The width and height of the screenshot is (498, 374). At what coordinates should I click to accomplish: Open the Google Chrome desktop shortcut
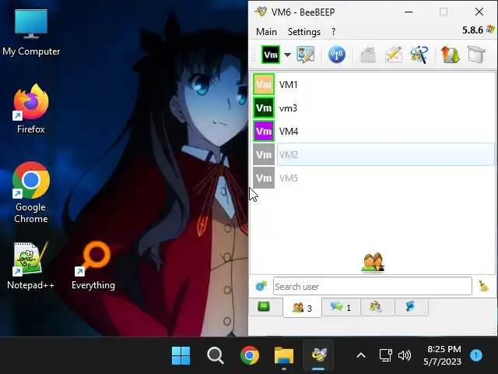(31, 192)
